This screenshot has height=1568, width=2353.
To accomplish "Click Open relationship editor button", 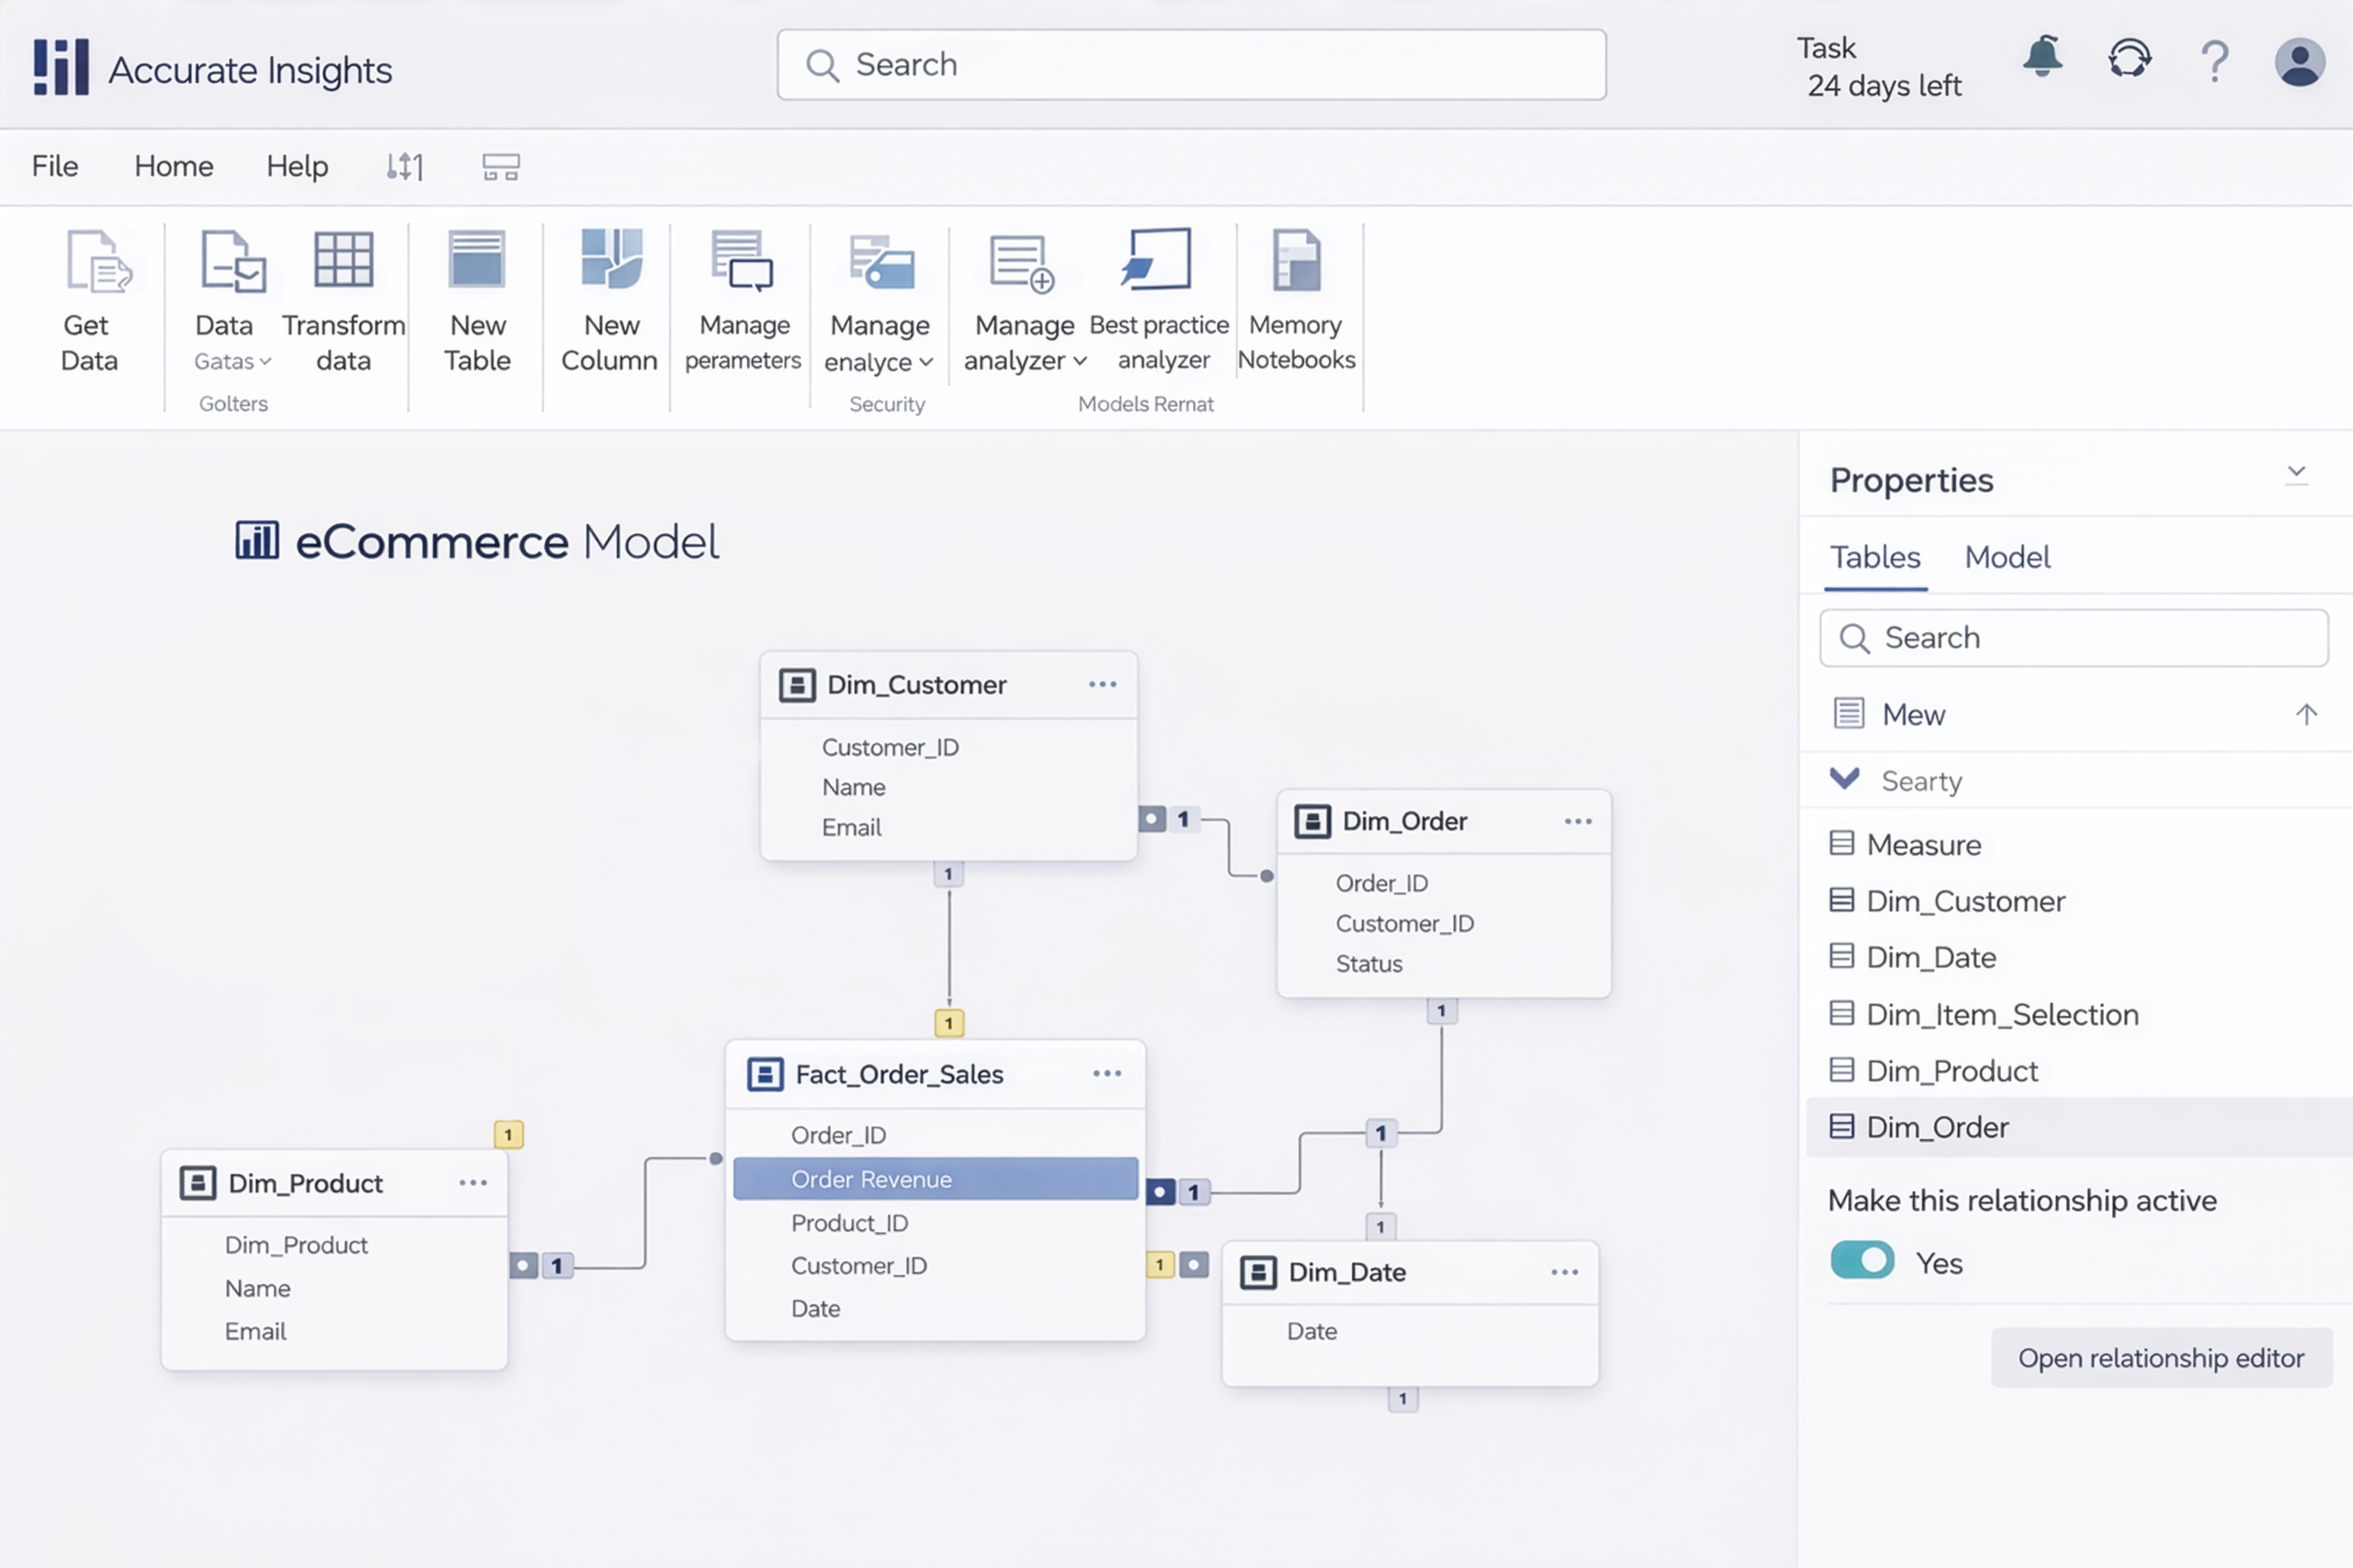I will [x=2160, y=1357].
